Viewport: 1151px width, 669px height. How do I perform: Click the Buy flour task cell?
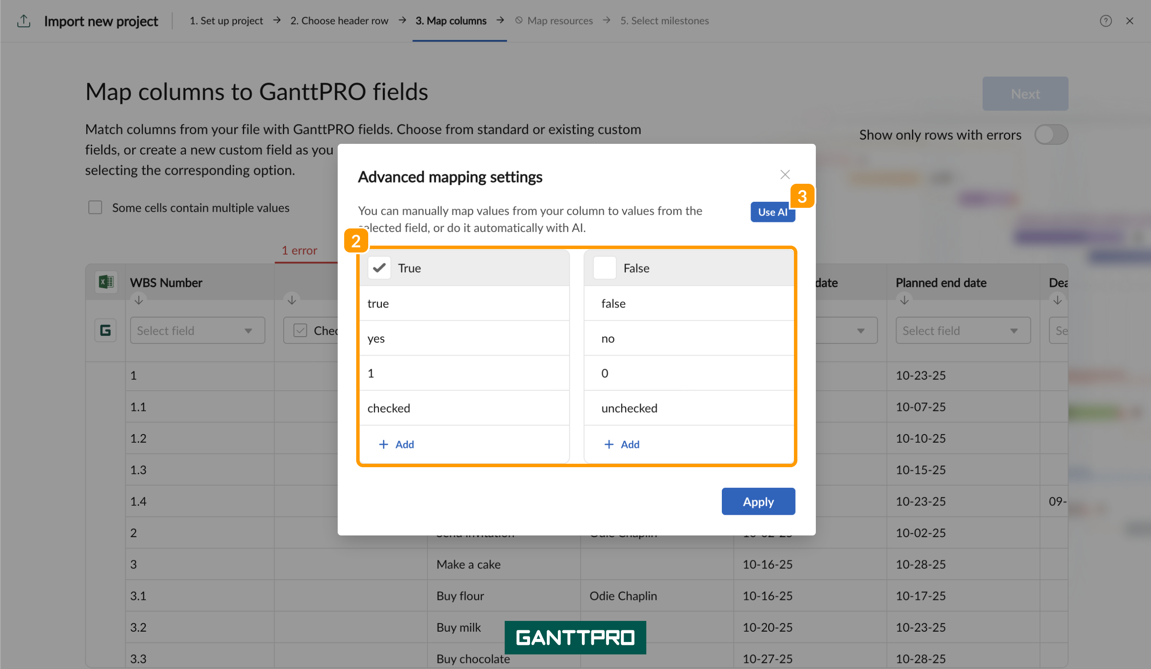coord(503,596)
